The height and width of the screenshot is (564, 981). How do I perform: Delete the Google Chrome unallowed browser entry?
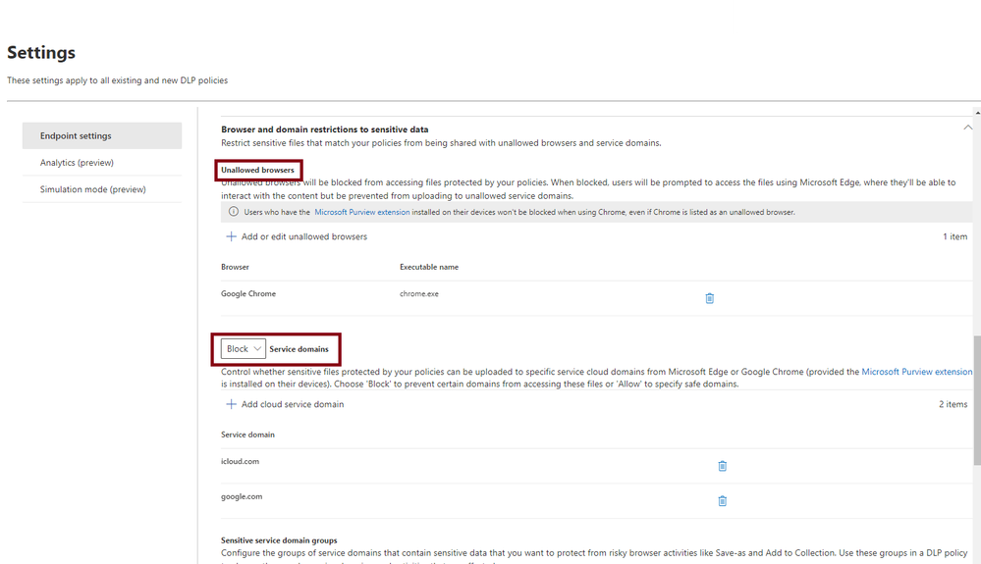click(709, 298)
